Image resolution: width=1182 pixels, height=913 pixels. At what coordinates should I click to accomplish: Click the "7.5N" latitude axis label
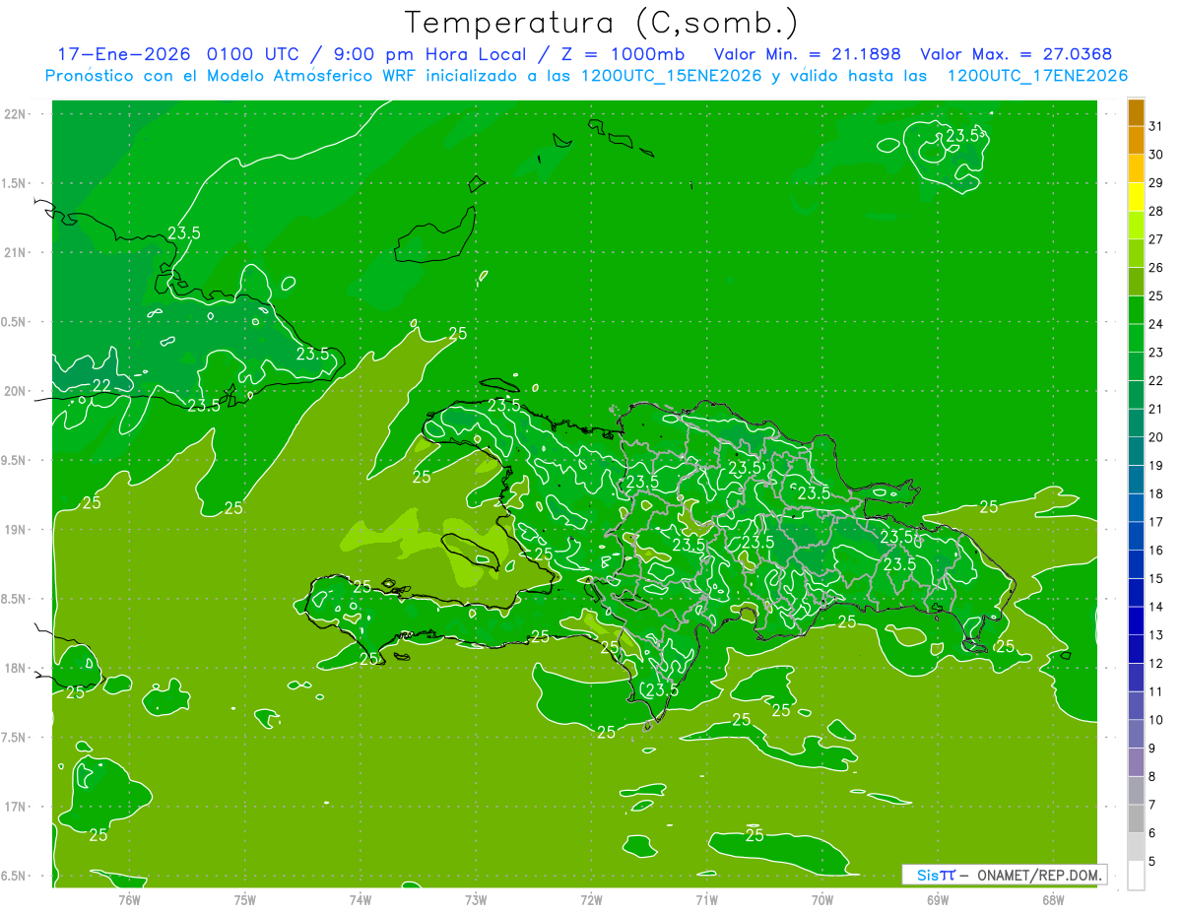[x=15, y=738]
